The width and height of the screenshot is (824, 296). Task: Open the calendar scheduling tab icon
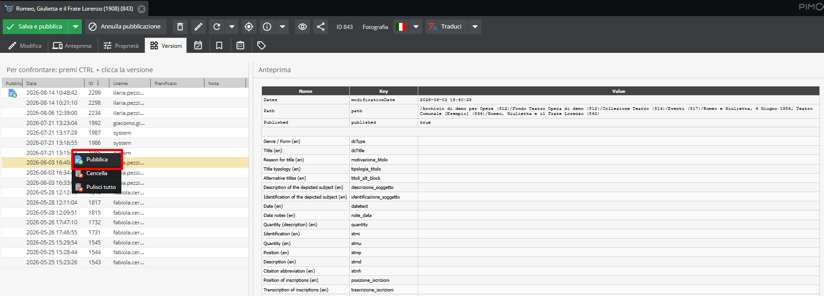click(x=198, y=46)
